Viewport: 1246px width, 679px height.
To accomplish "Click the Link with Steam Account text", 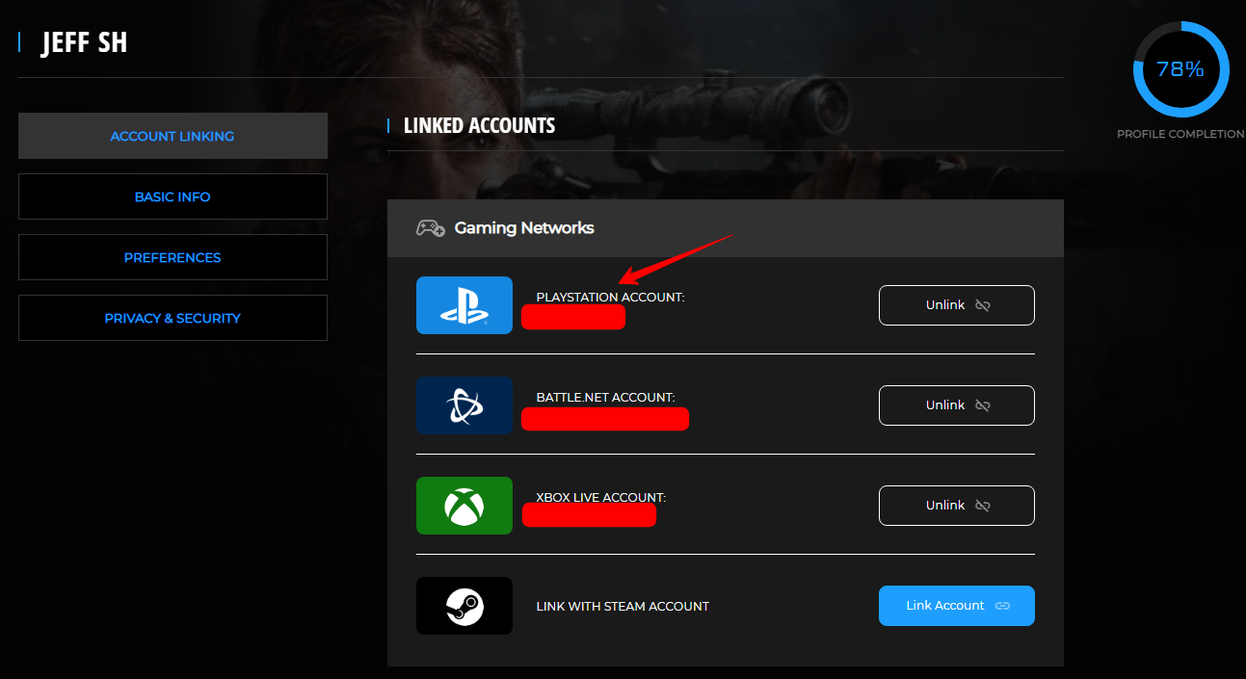I will (623, 606).
